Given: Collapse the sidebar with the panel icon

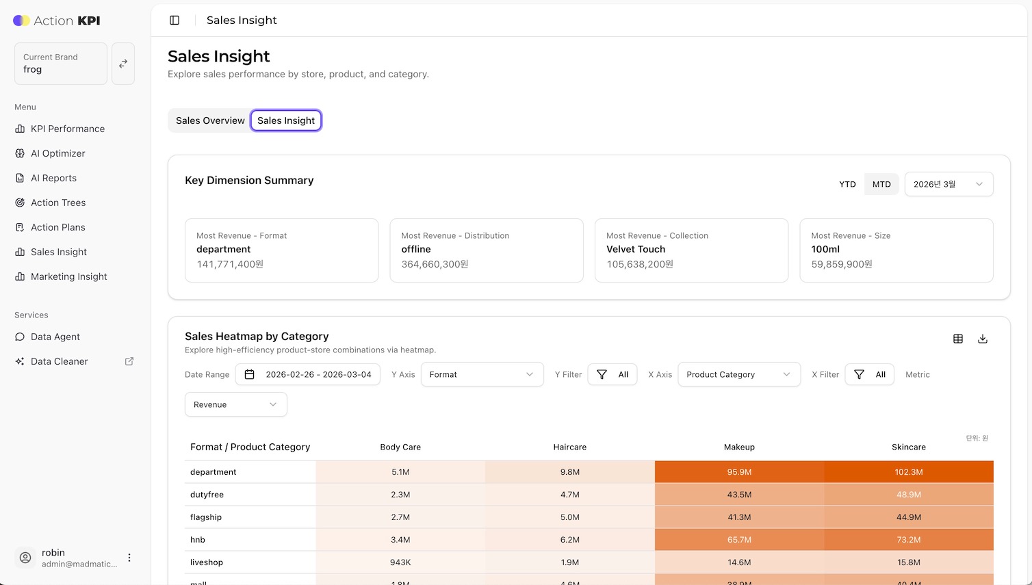Looking at the screenshot, I should pos(175,21).
